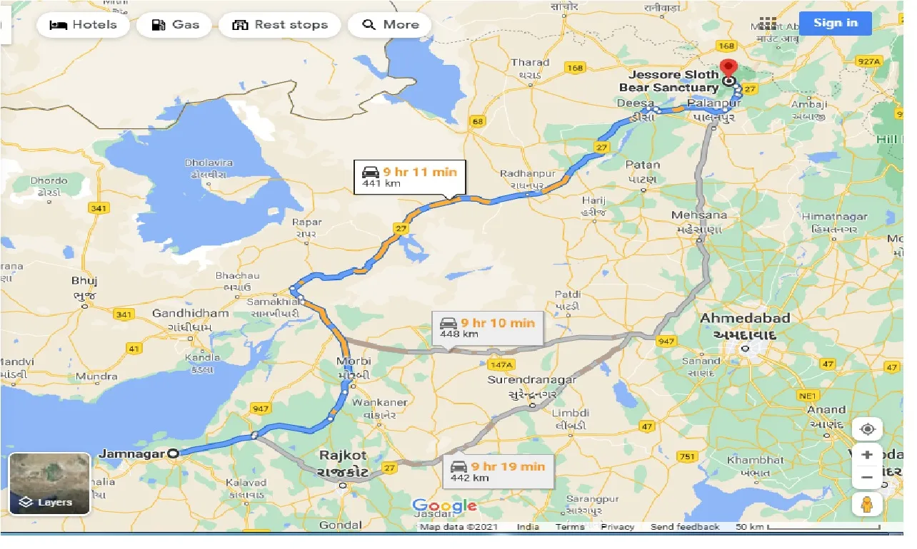Expand the More search options chip
917x549 pixels.
pos(390,25)
